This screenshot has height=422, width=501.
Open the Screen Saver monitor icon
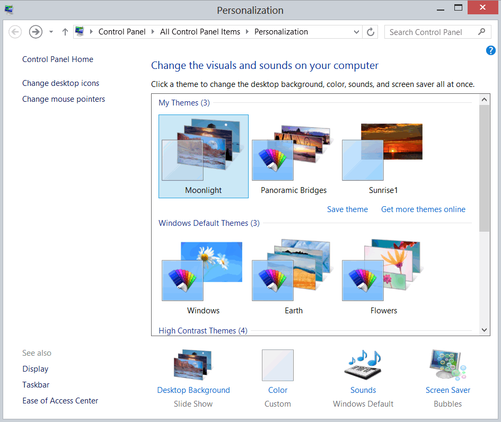click(x=447, y=365)
